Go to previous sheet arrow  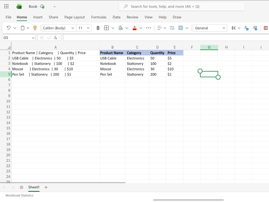click(x=4, y=187)
